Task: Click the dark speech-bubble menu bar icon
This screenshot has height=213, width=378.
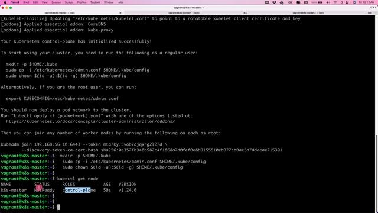Action: coord(298,2)
